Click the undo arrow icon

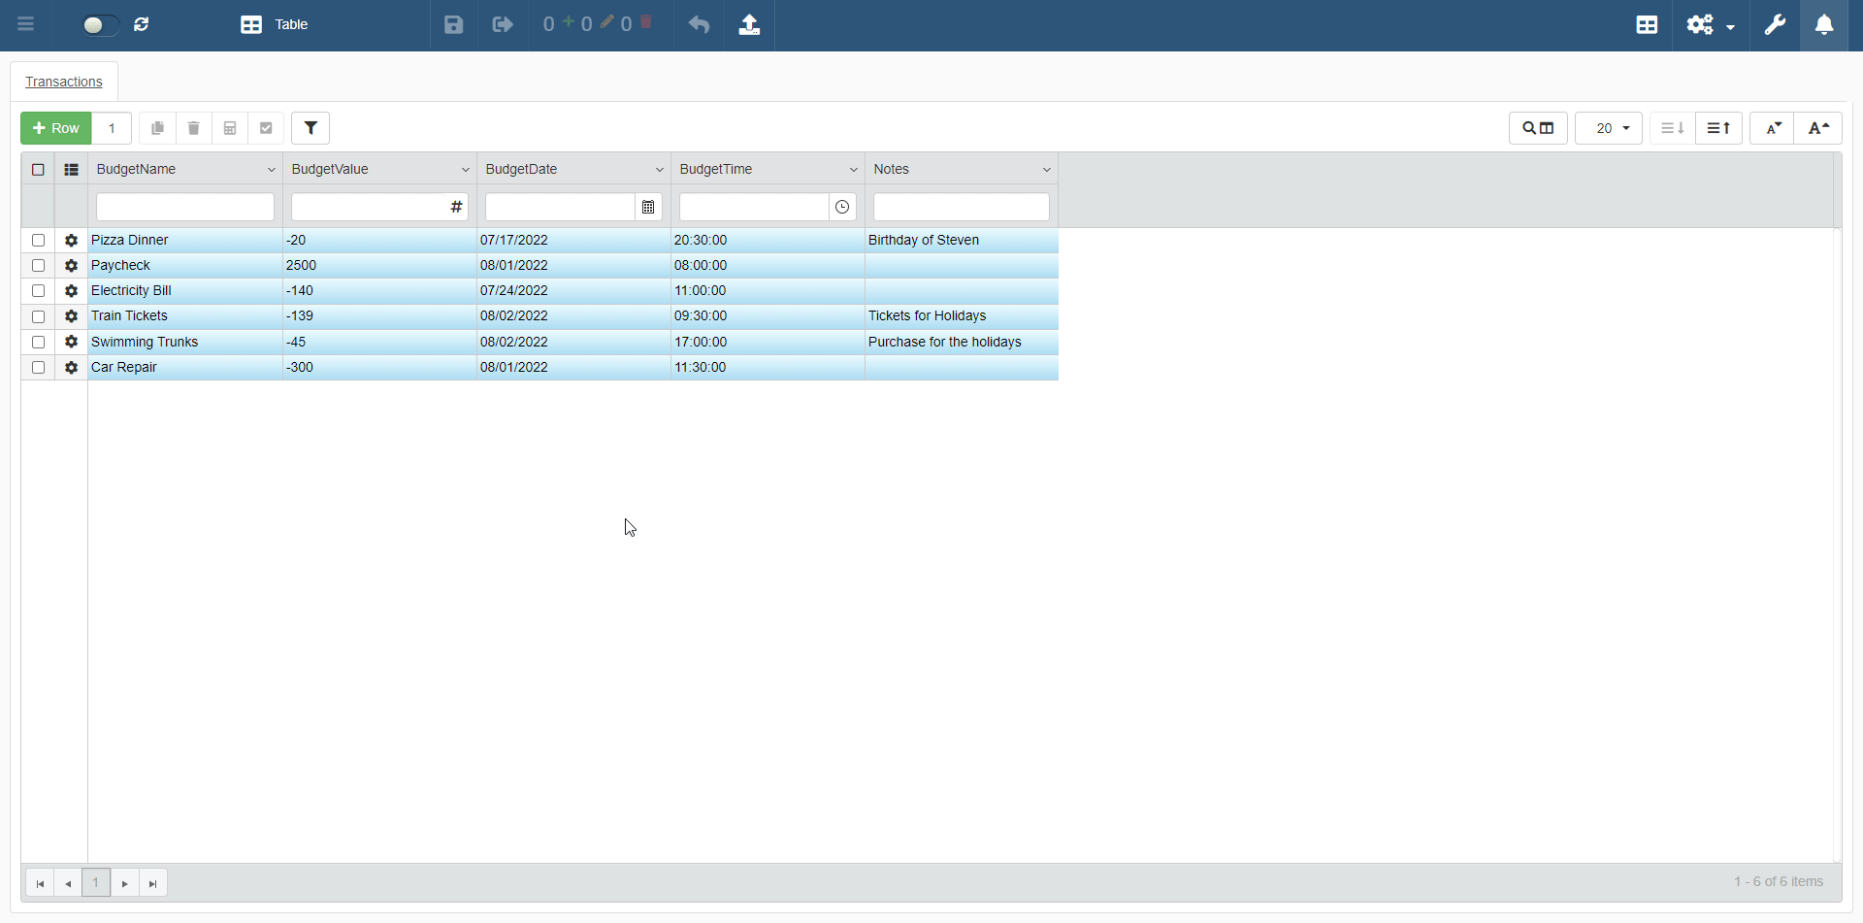coord(699,25)
